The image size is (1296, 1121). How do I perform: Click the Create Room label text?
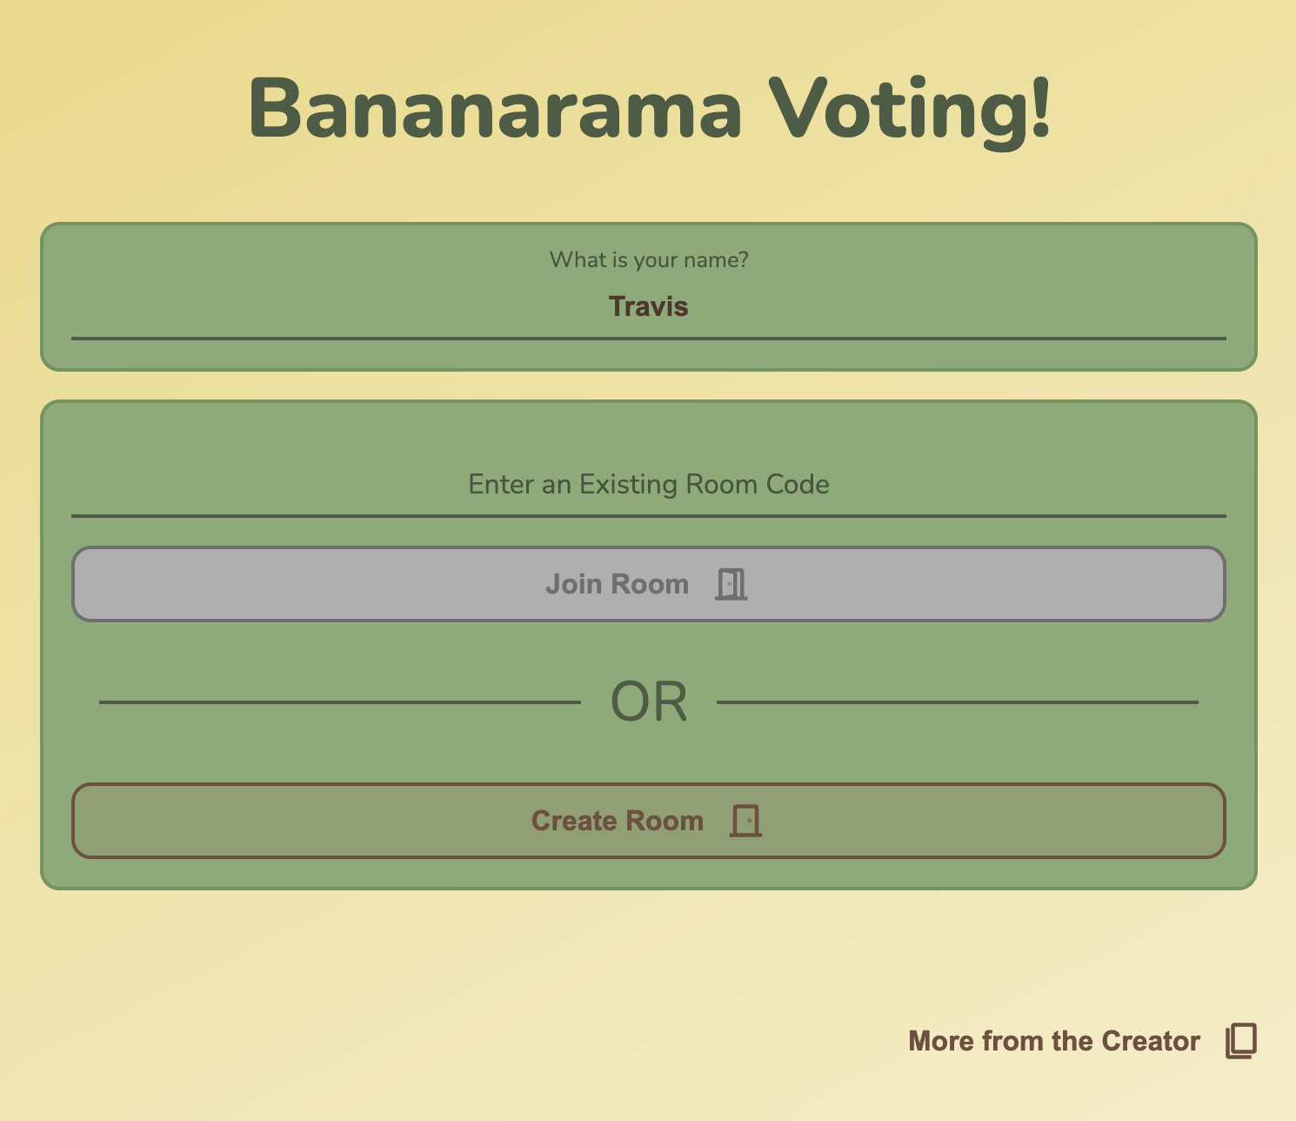click(x=617, y=821)
